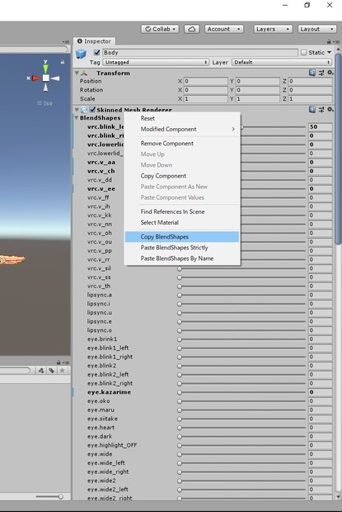Click the lower panel lock icon
This screenshot has height=512, width=342.
click(x=59, y=363)
